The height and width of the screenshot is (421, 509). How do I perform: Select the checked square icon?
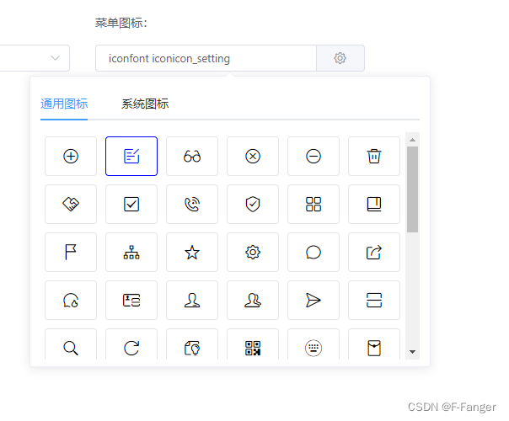[131, 205]
